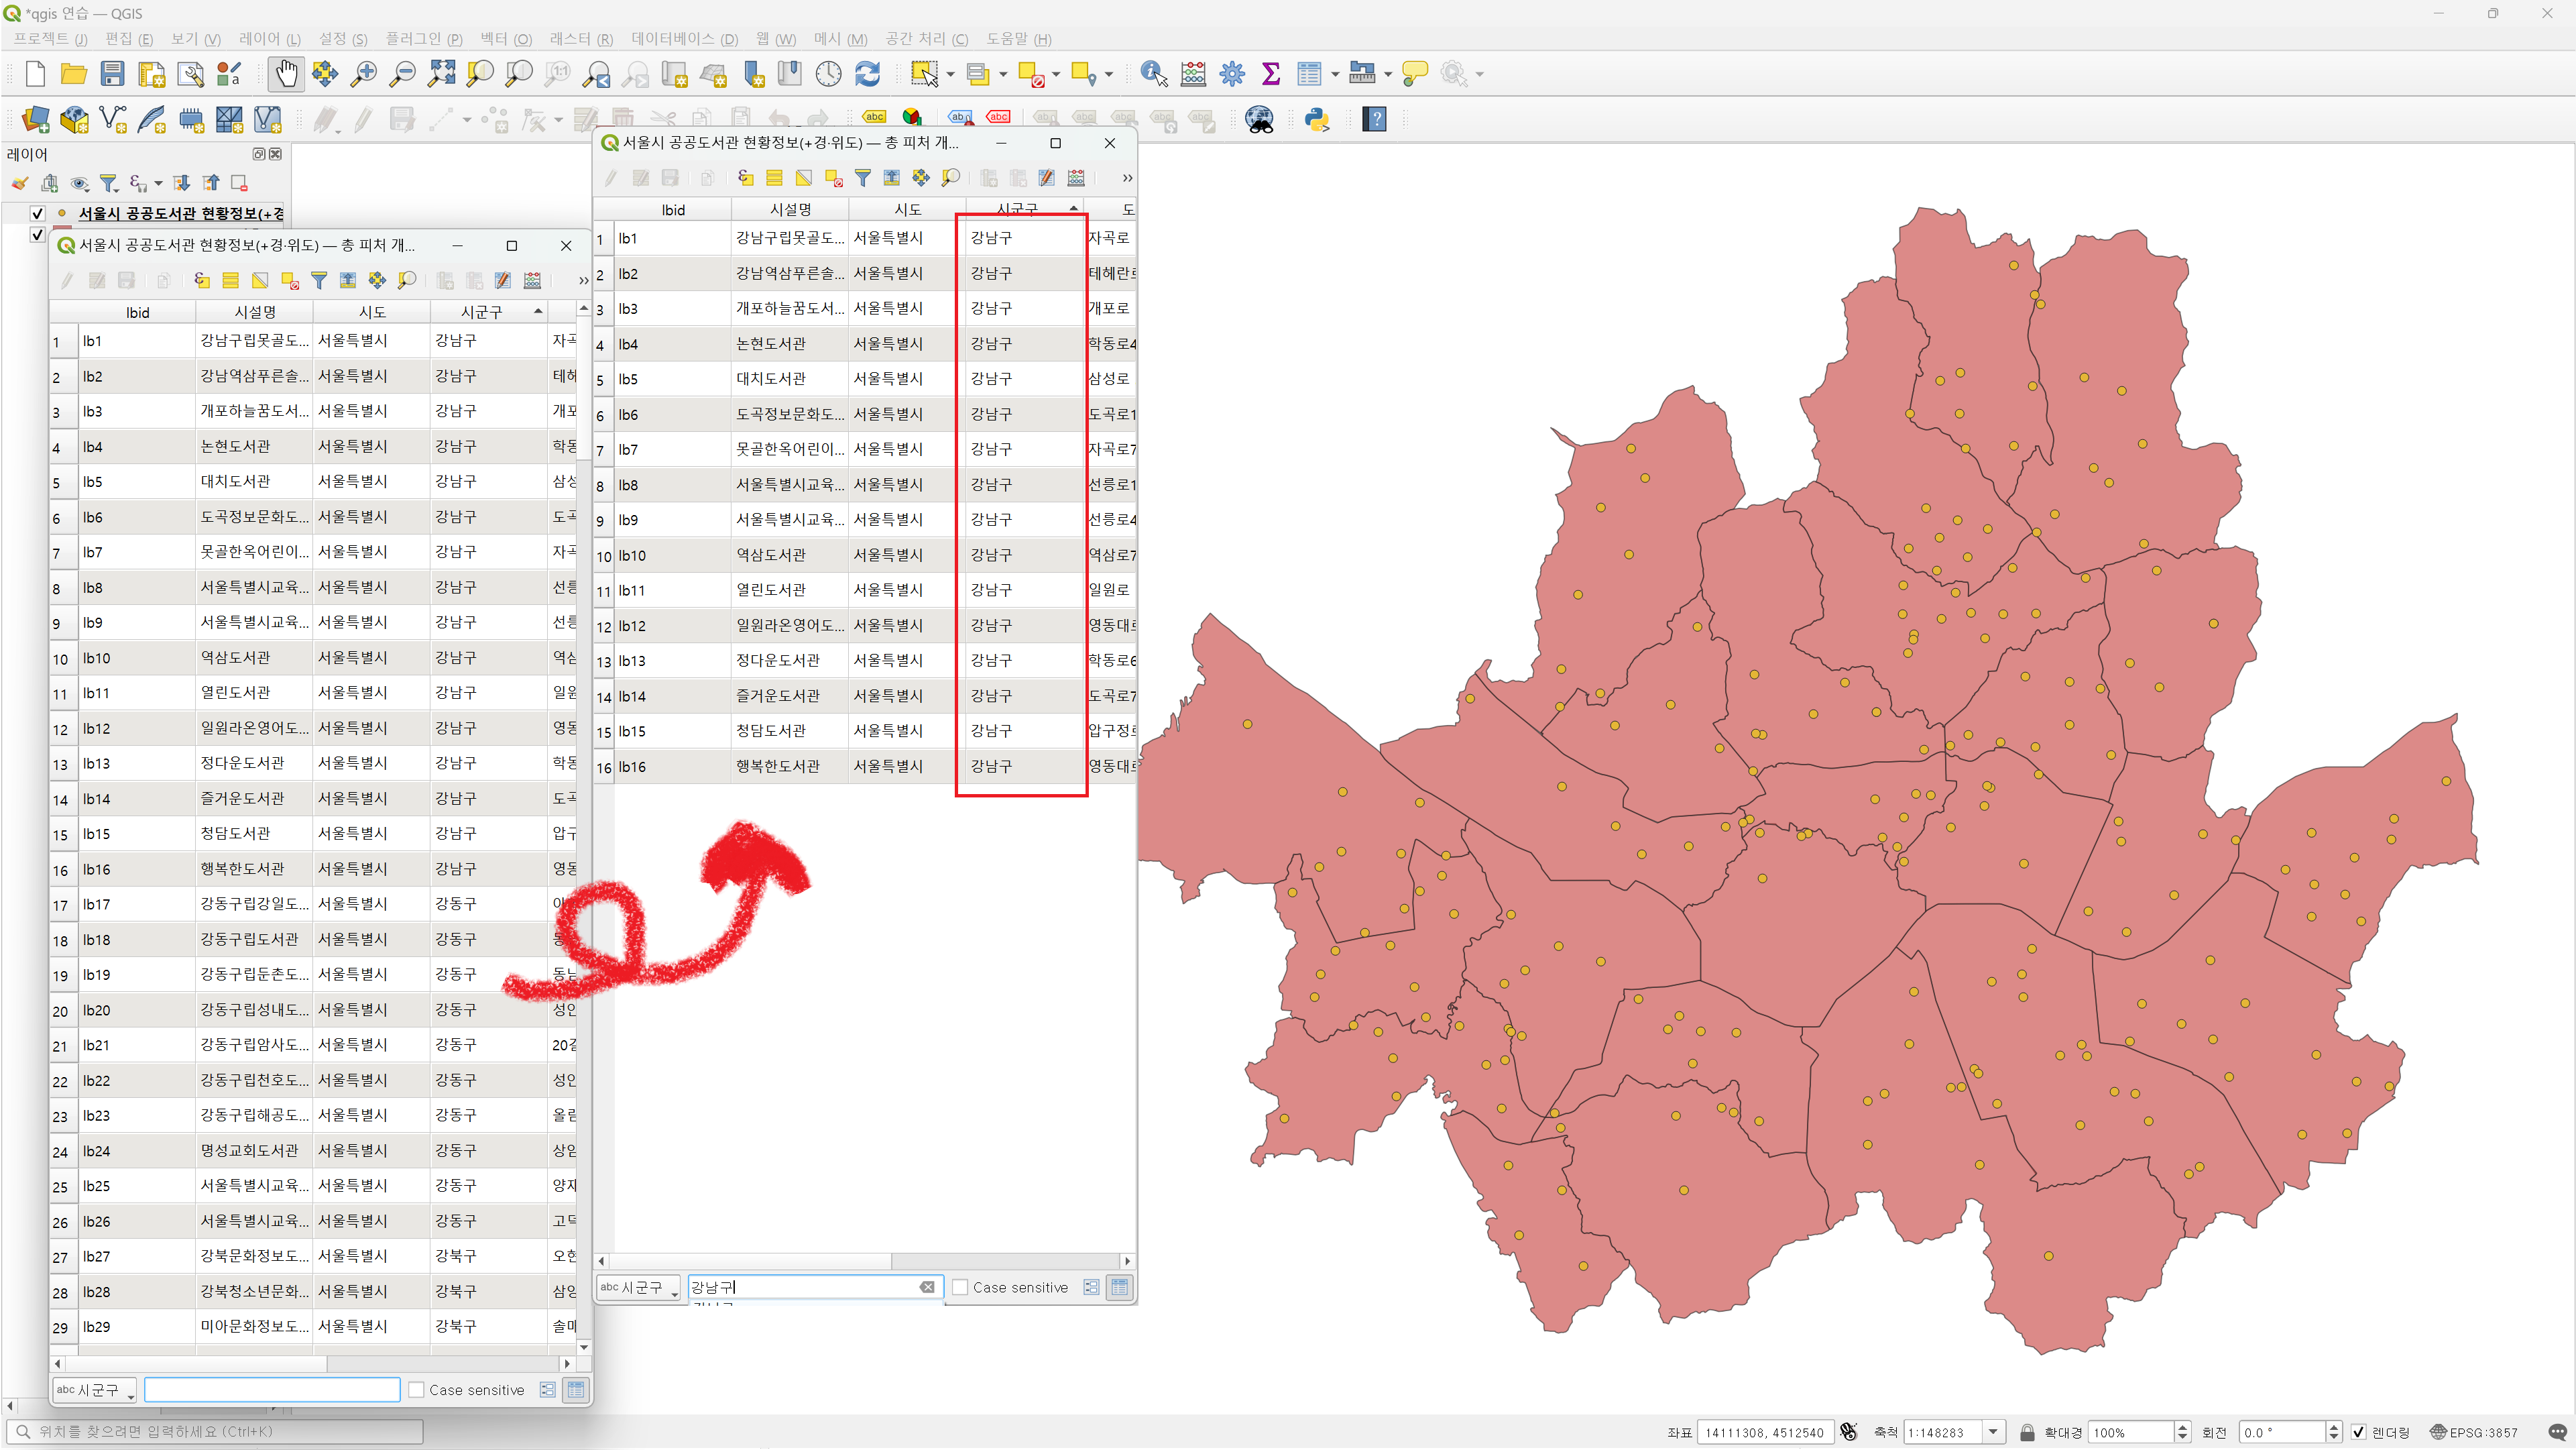The image size is (2576, 1450).
Task: Expand hidden toolbar items chevron in attribute table
Action: [1127, 178]
